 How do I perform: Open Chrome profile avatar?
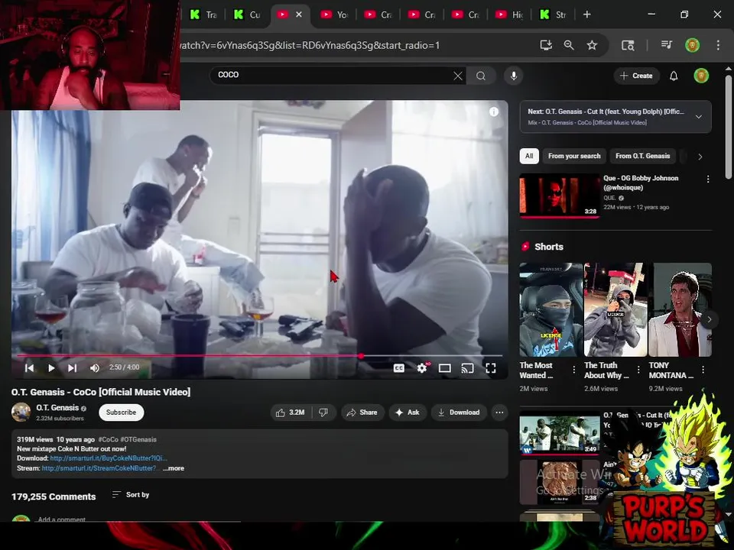pyautogui.click(x=693, y=45)
